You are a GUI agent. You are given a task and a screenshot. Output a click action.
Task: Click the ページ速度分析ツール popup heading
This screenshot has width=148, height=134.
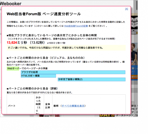click(44, 14)
